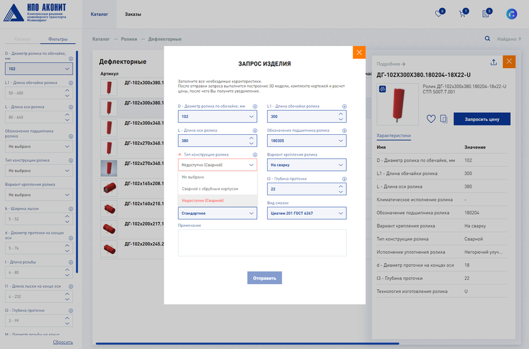Click into the Примечание text area

tap(261, 243)
